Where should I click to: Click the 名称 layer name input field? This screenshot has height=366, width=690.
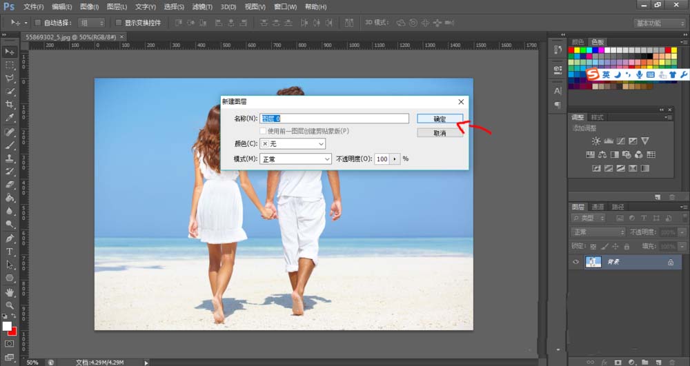coord(334,119)
